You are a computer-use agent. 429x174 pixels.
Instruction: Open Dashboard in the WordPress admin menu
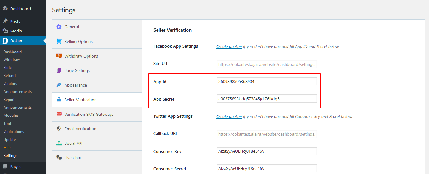tap(23, 9)
